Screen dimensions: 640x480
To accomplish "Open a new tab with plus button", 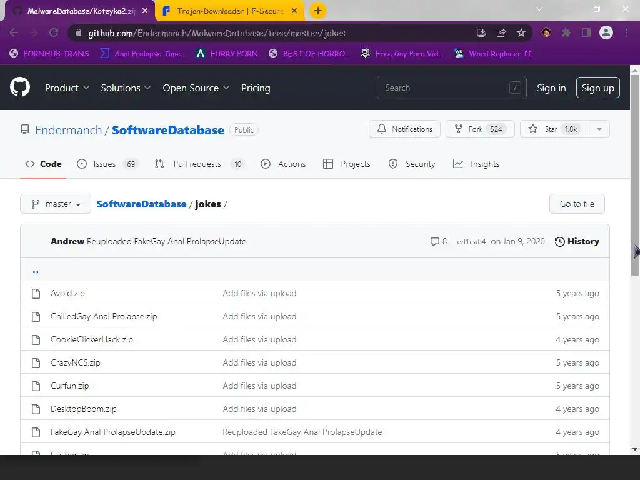I will coord(318,11).
